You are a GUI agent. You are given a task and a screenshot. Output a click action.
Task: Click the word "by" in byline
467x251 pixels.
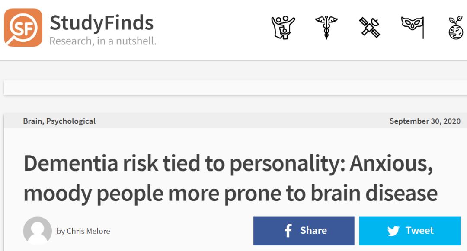(61, 231)
